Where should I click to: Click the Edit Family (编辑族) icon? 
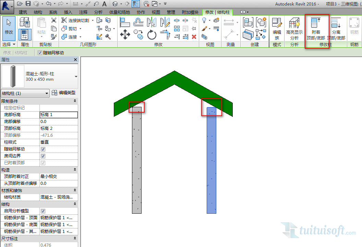pos(277,29)
